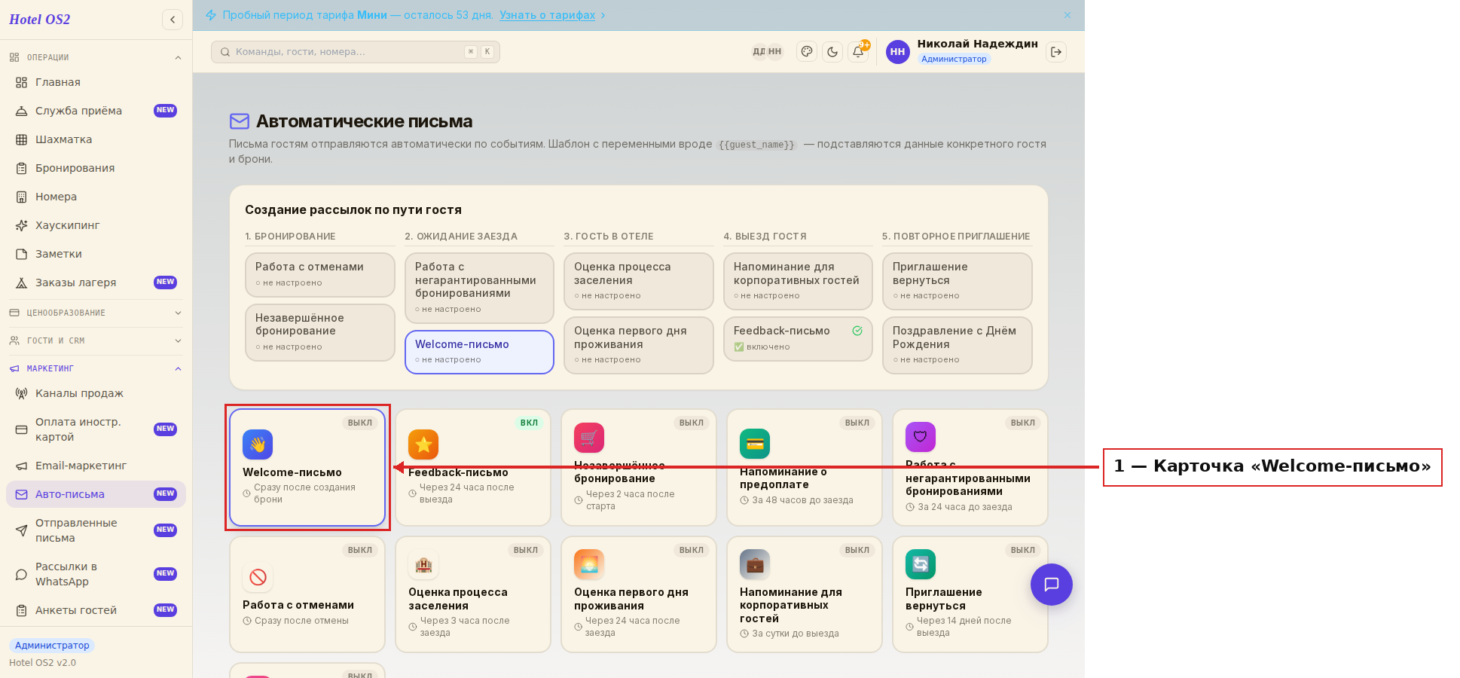Open the floating chat bubble button
The image size is (1460, 678).
click(1052, 585)
